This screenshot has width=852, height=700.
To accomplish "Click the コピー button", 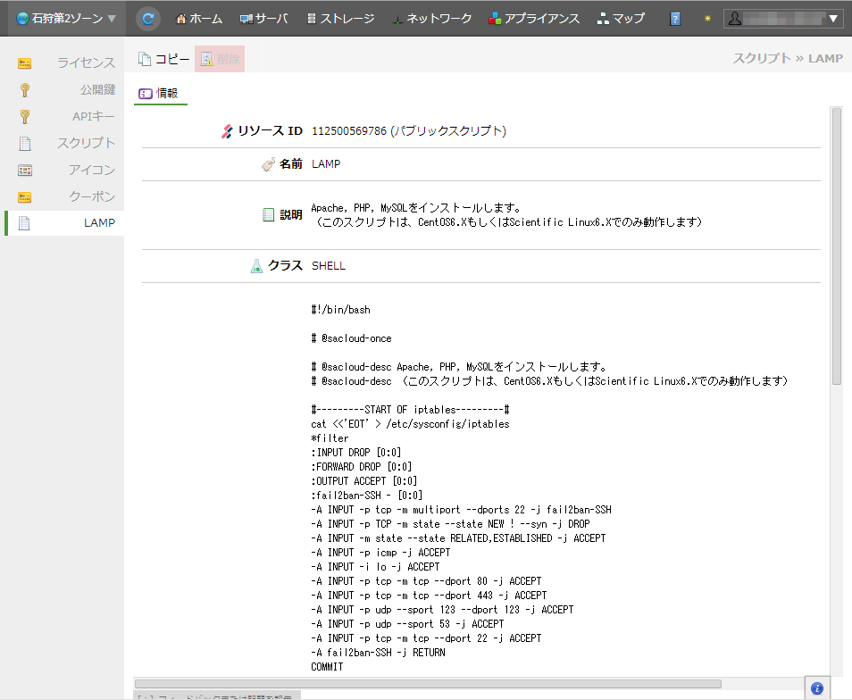I will 163,59.
